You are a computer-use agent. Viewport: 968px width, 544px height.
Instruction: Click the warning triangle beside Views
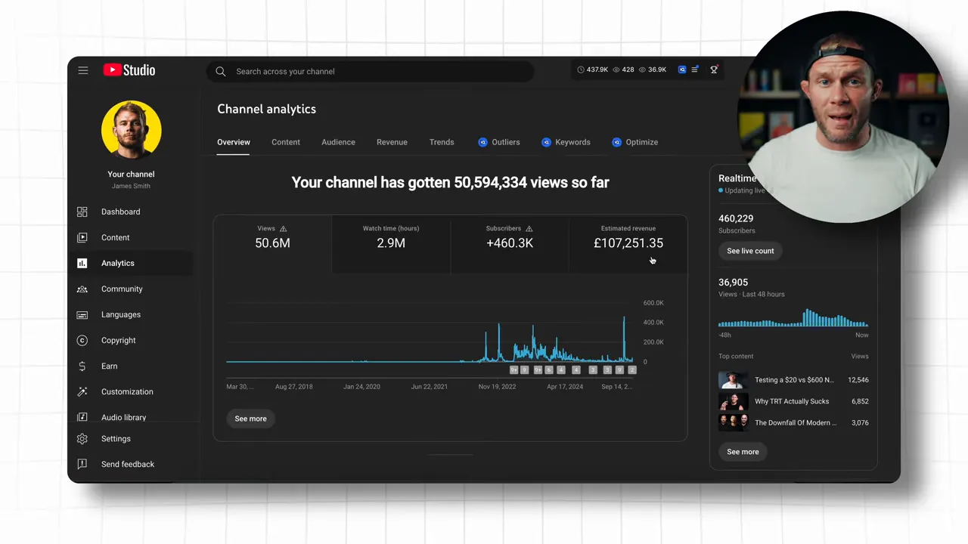(284, 228)
